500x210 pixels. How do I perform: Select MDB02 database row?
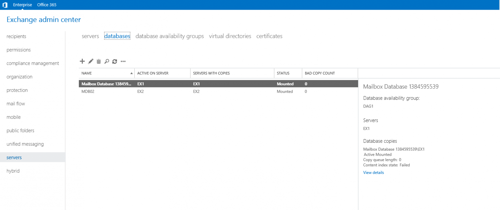click(218, 91)
